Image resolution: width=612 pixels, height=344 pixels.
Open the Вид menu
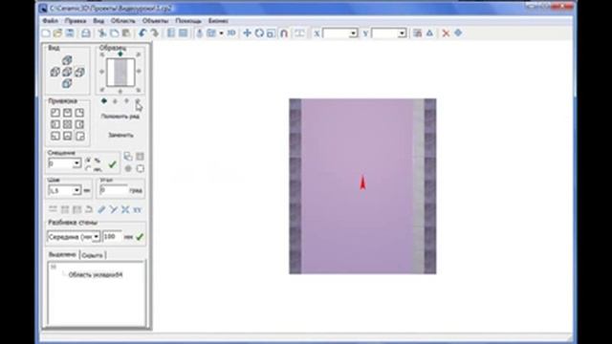pyautogui.click(x=98, y=21)
